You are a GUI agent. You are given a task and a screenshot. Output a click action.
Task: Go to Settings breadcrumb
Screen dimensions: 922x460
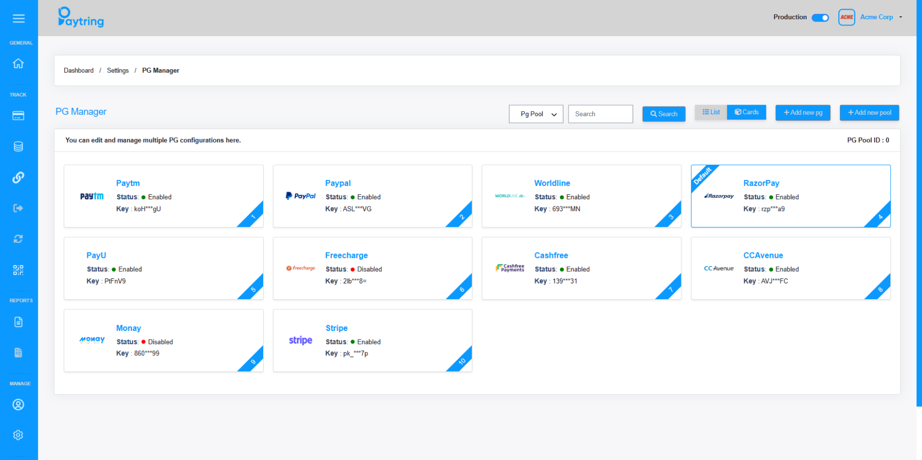click(x=118, y=71)
